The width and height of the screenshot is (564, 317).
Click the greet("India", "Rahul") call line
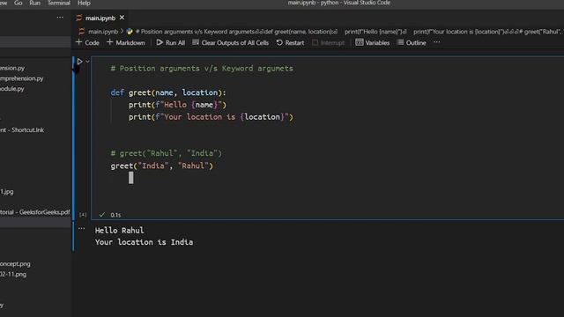pos(162,166)
